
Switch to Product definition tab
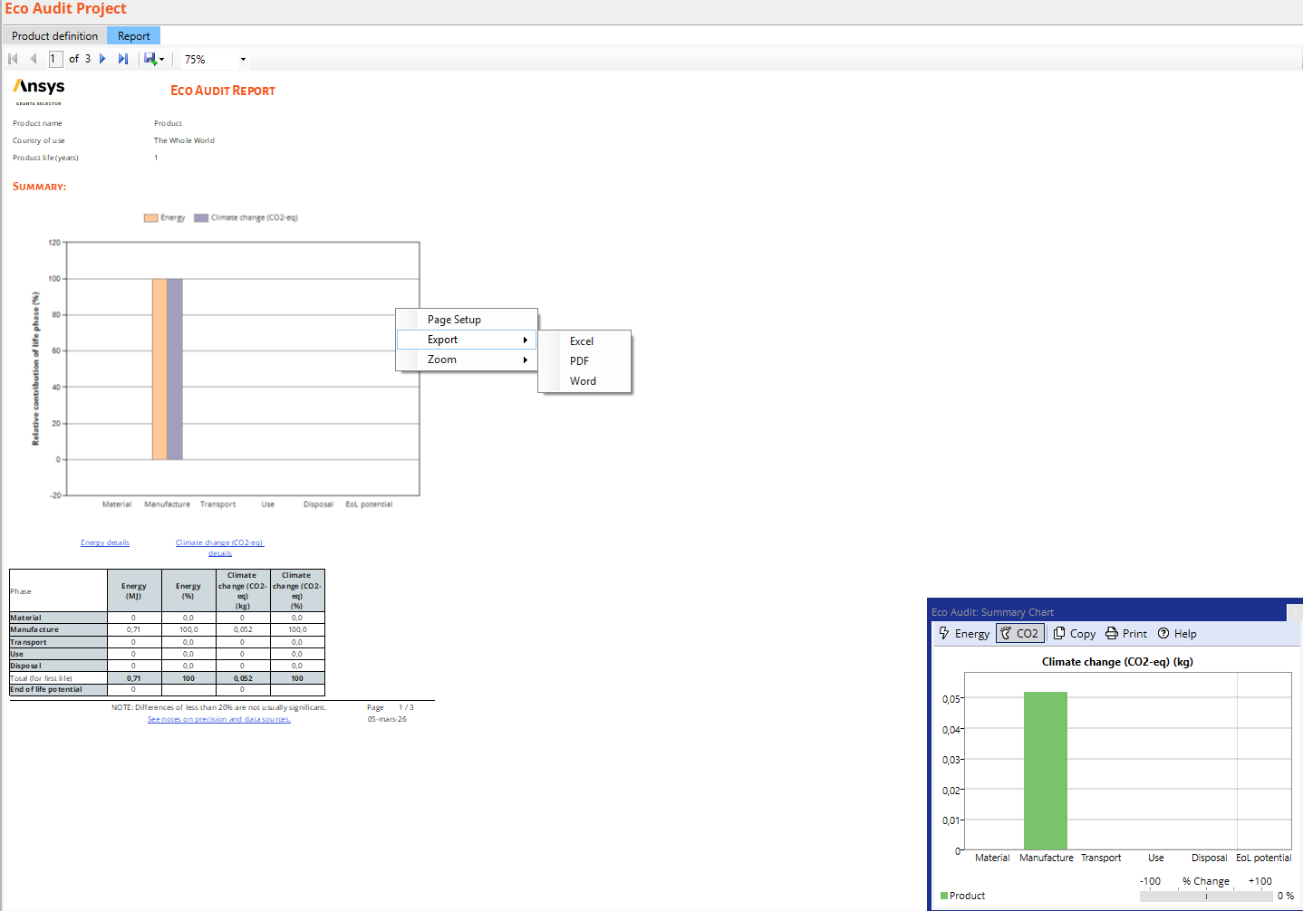(x=54, y=36)
